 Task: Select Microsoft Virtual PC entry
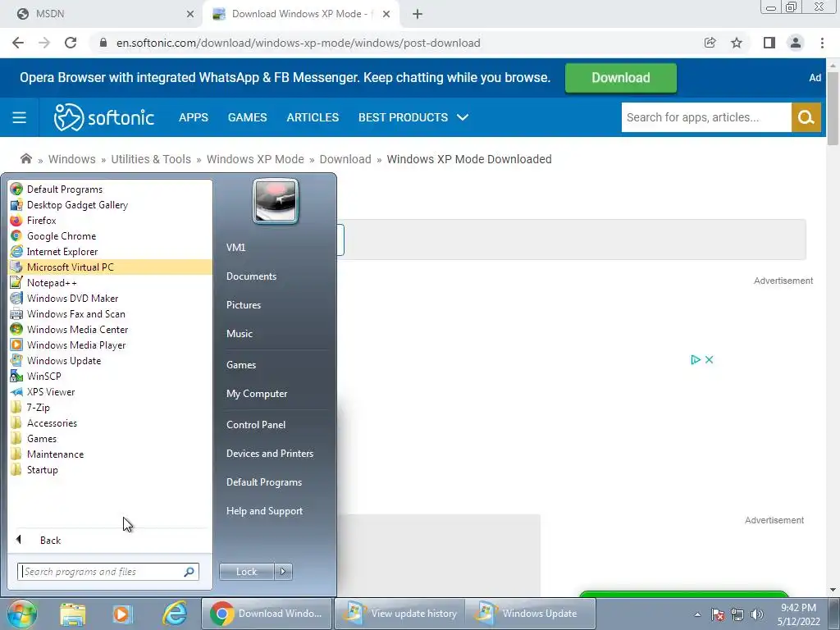tap(110, 267)
